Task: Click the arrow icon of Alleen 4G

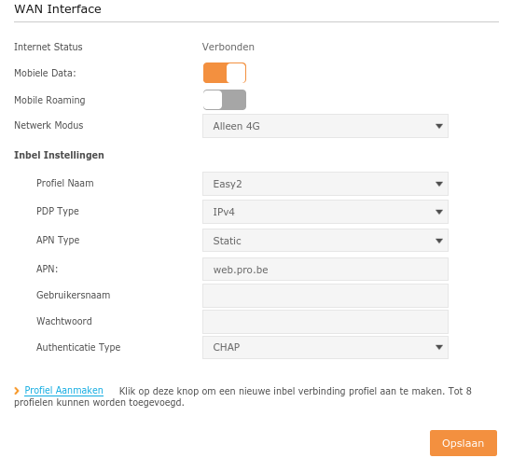Action: point(439,126)
